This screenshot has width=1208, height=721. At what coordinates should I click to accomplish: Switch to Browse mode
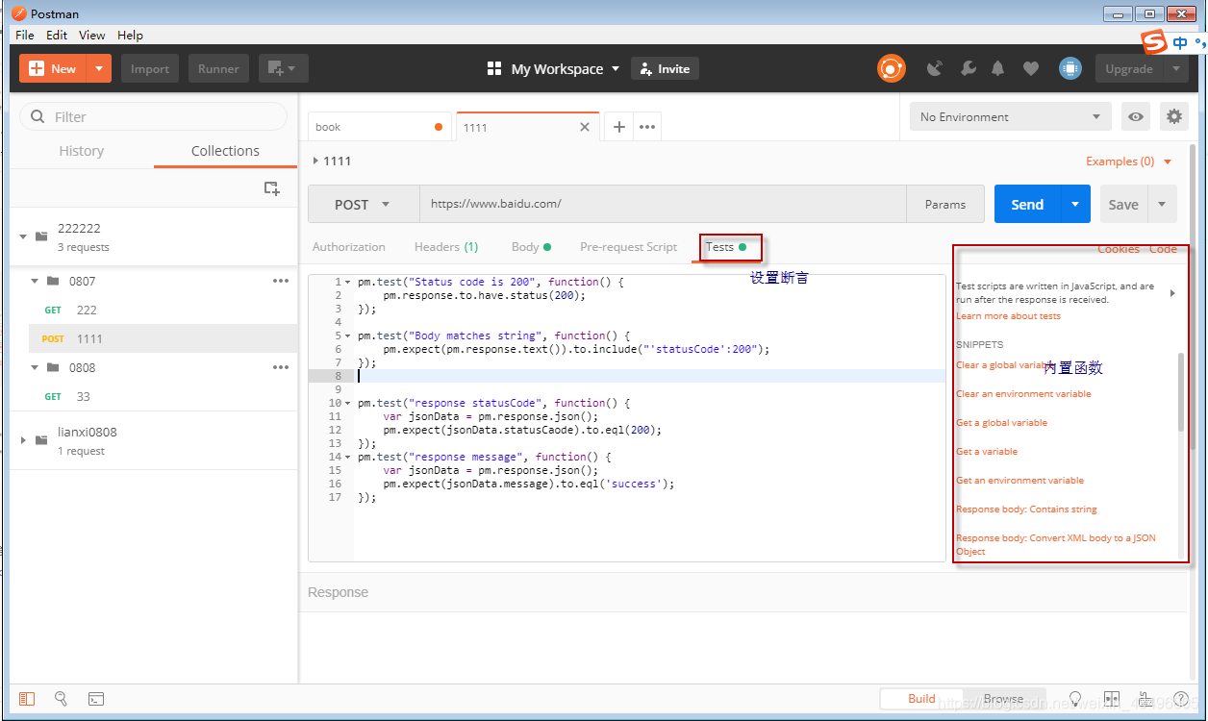point(1003,699)
